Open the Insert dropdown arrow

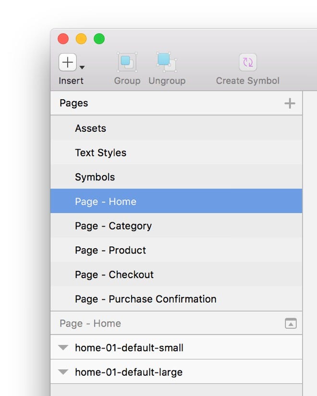click(82, 67)
